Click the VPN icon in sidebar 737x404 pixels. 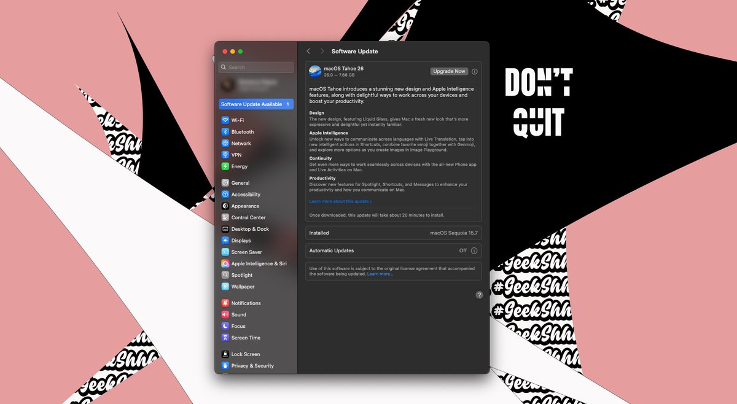pyautogui.click(x=225, y=155)
